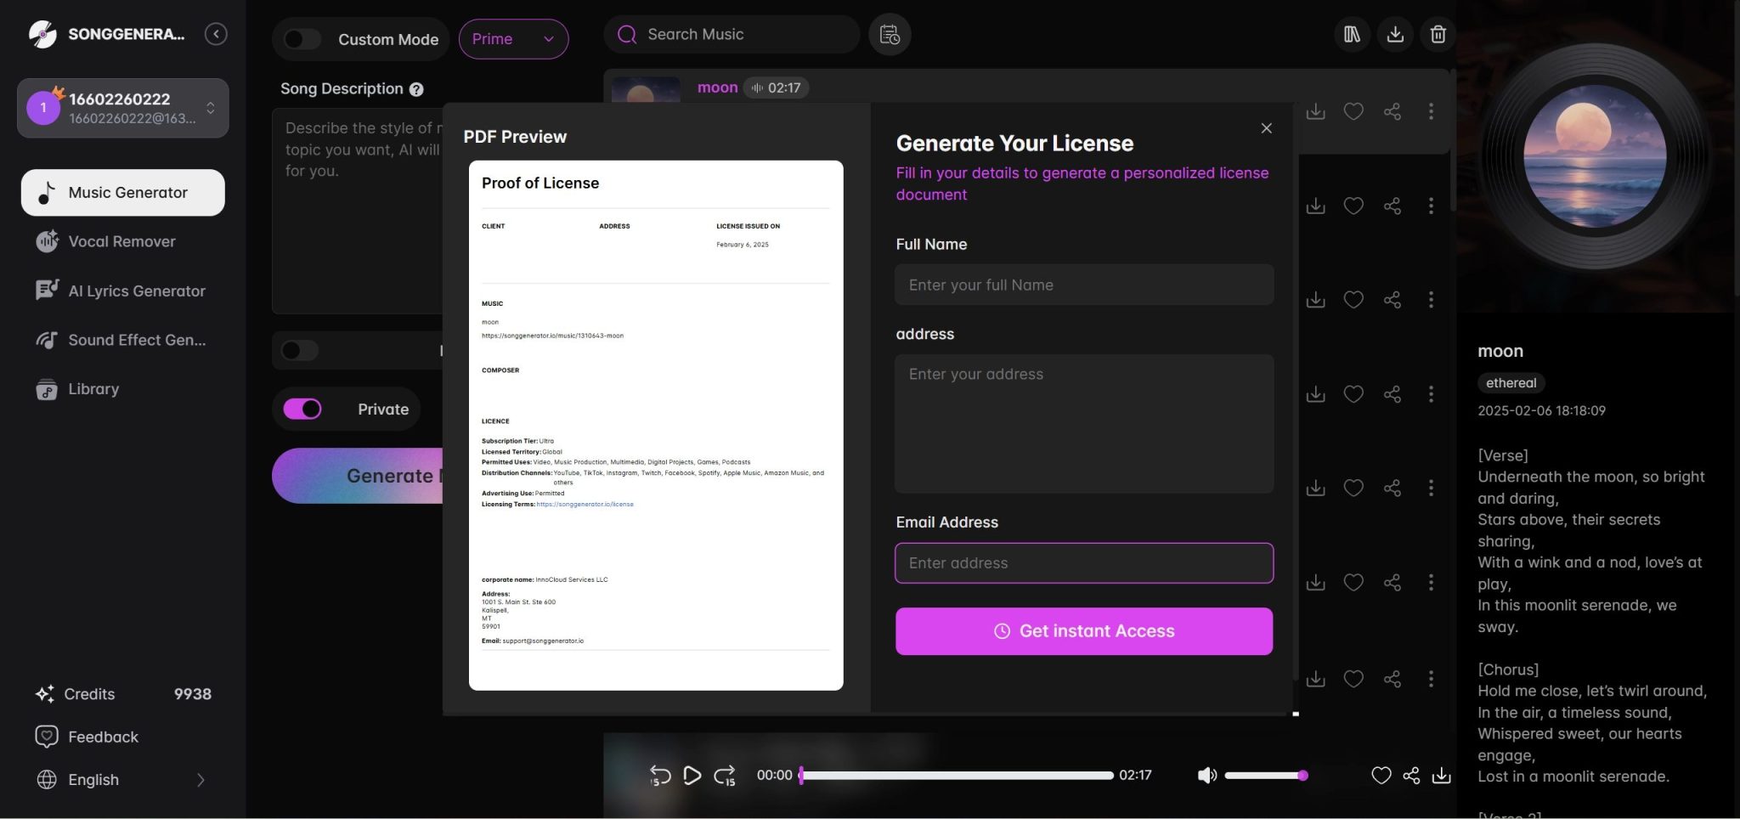The width and height of the screenshot is (1740, 819).
Task: Click the Song Description help icon
Action: 416,89
